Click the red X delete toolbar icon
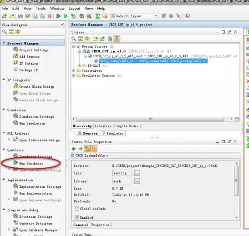The height and width of the screenshot is (236, 249). coord(50,16)
